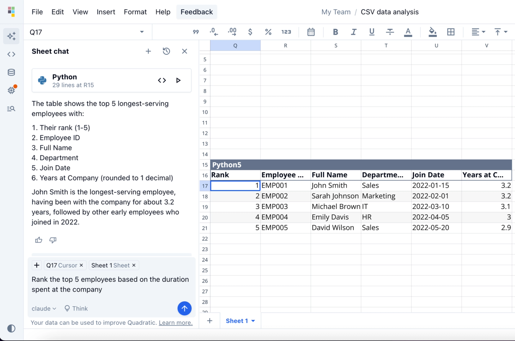Image resolution: width=515 pixels, height=341 pixels.
Task: Go to My Team breadcrumb
Action: click(x=336, y=12)
